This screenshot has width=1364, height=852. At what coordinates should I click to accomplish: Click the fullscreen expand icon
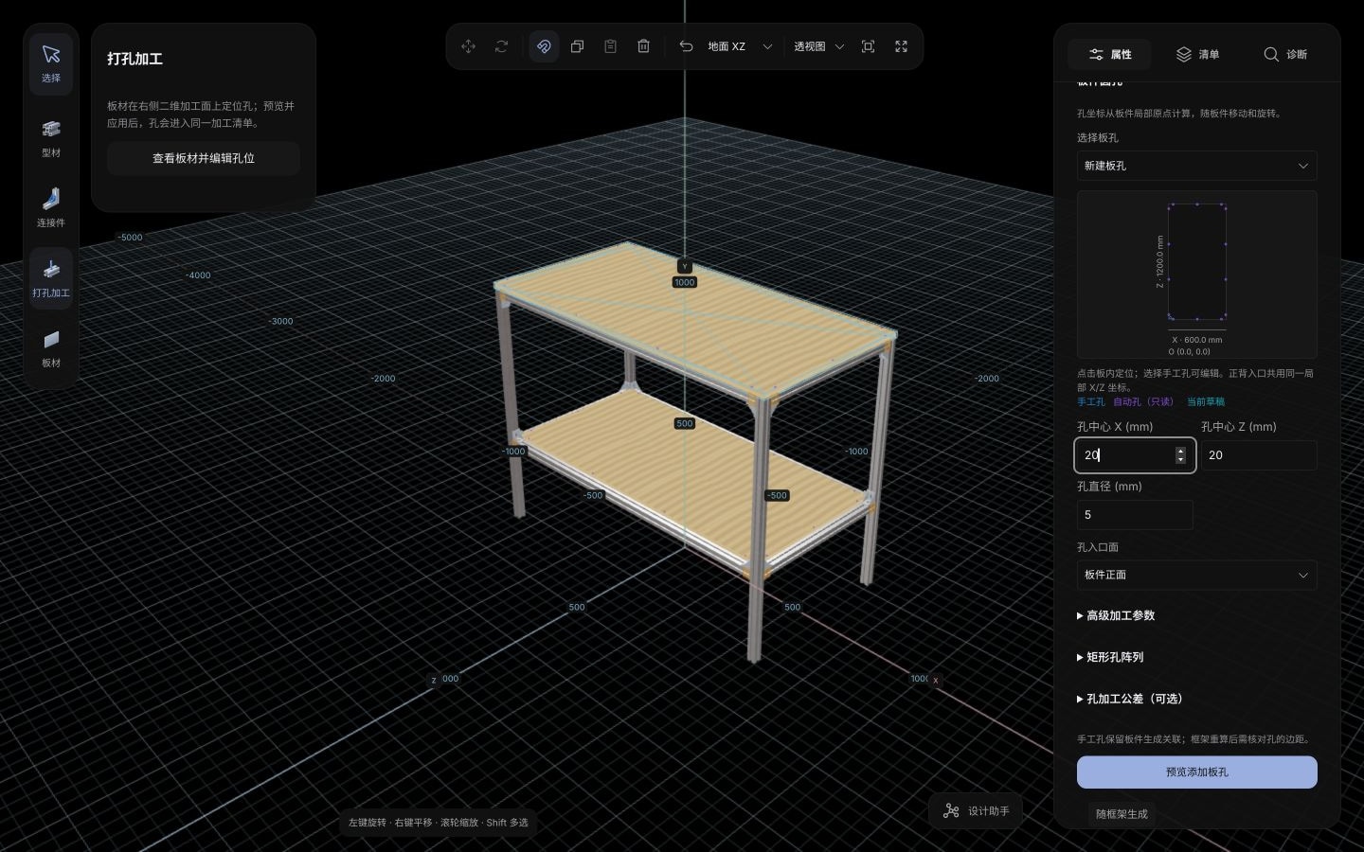[902, 46]
